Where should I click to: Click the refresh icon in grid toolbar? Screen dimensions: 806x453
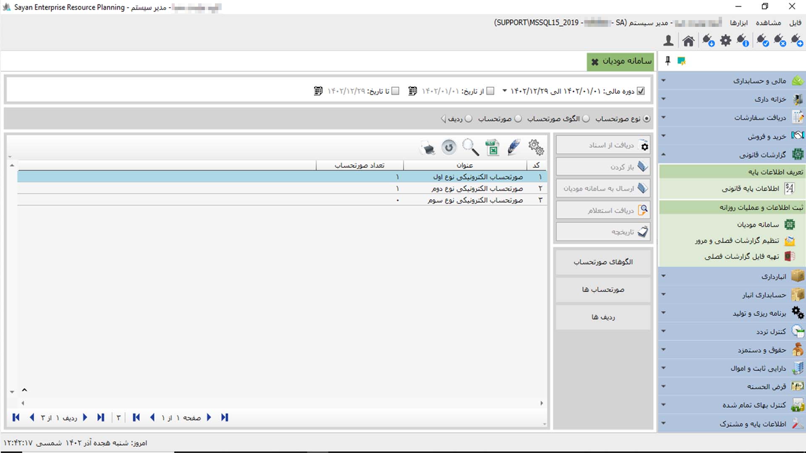tap(449, 148)
